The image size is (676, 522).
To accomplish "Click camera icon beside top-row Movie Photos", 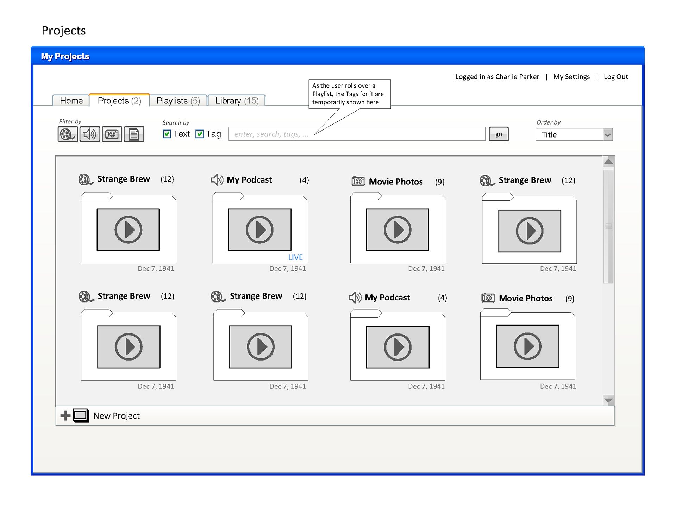I will (x=358, y=181).
